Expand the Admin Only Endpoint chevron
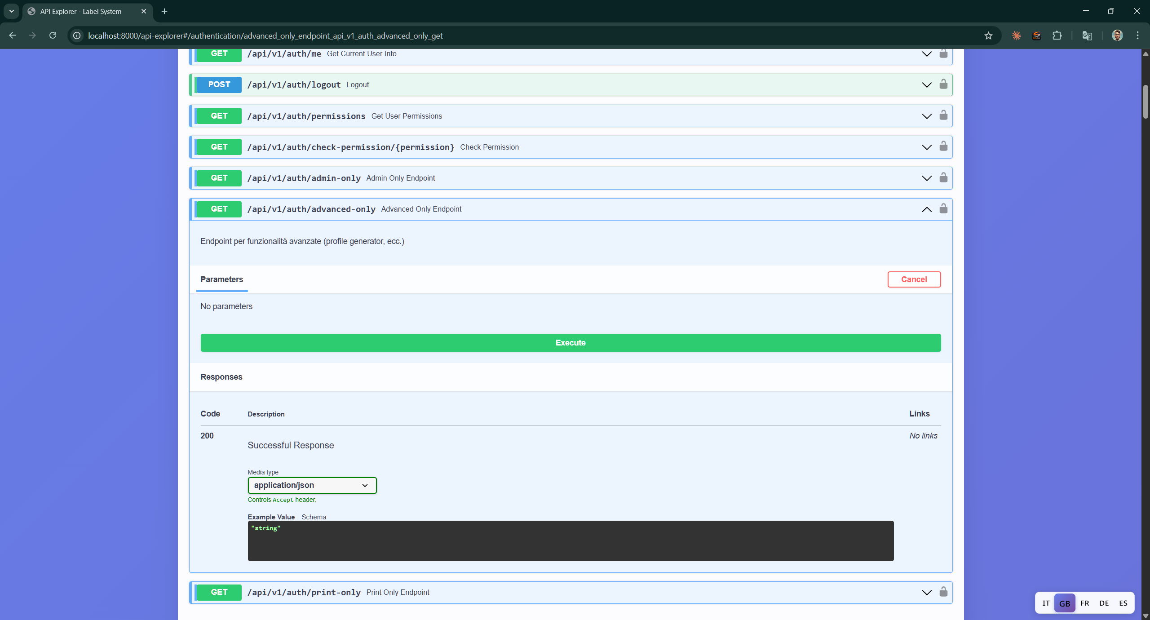Screen dimensions: 1150x620 coord(926,178)
